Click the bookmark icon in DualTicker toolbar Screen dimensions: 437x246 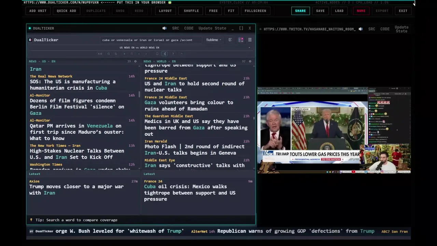157,54
